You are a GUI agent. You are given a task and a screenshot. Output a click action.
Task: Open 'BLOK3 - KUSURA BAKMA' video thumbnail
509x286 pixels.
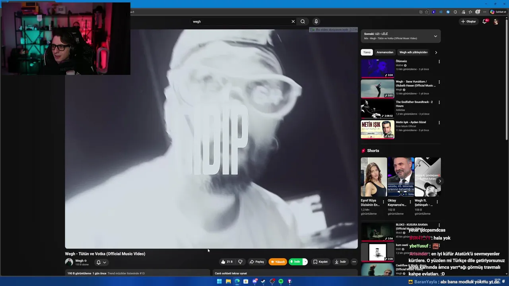(377, 232)
